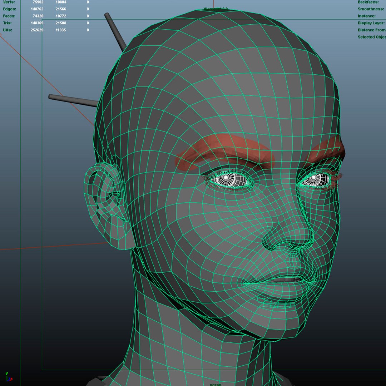This screenshot has width=386, height=386.
Task: Click the Backfaces label in the HUD
Action: (x=368, y=2)
